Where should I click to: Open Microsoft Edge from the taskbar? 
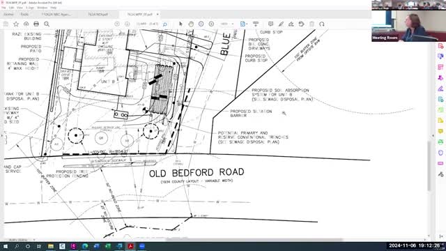coord(85,246)
